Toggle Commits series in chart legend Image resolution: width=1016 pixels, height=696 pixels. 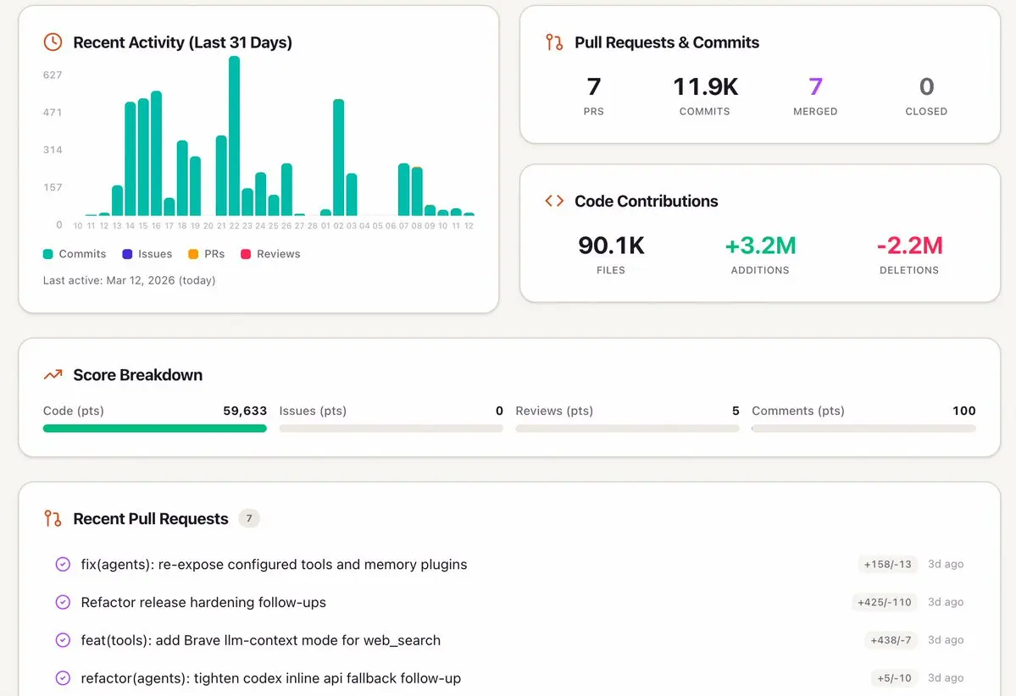(75, 254)
